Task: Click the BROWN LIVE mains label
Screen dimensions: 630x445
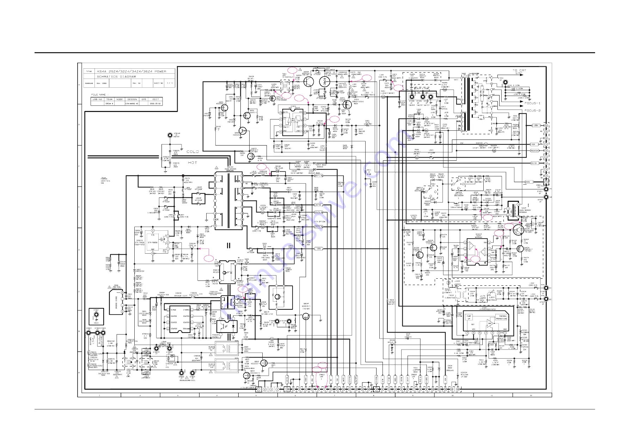Action: pos(92,340)
